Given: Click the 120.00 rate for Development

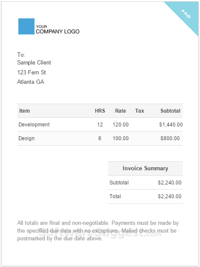Looking at the screenshot, I should pyautogui.click(x=121, y=125).
